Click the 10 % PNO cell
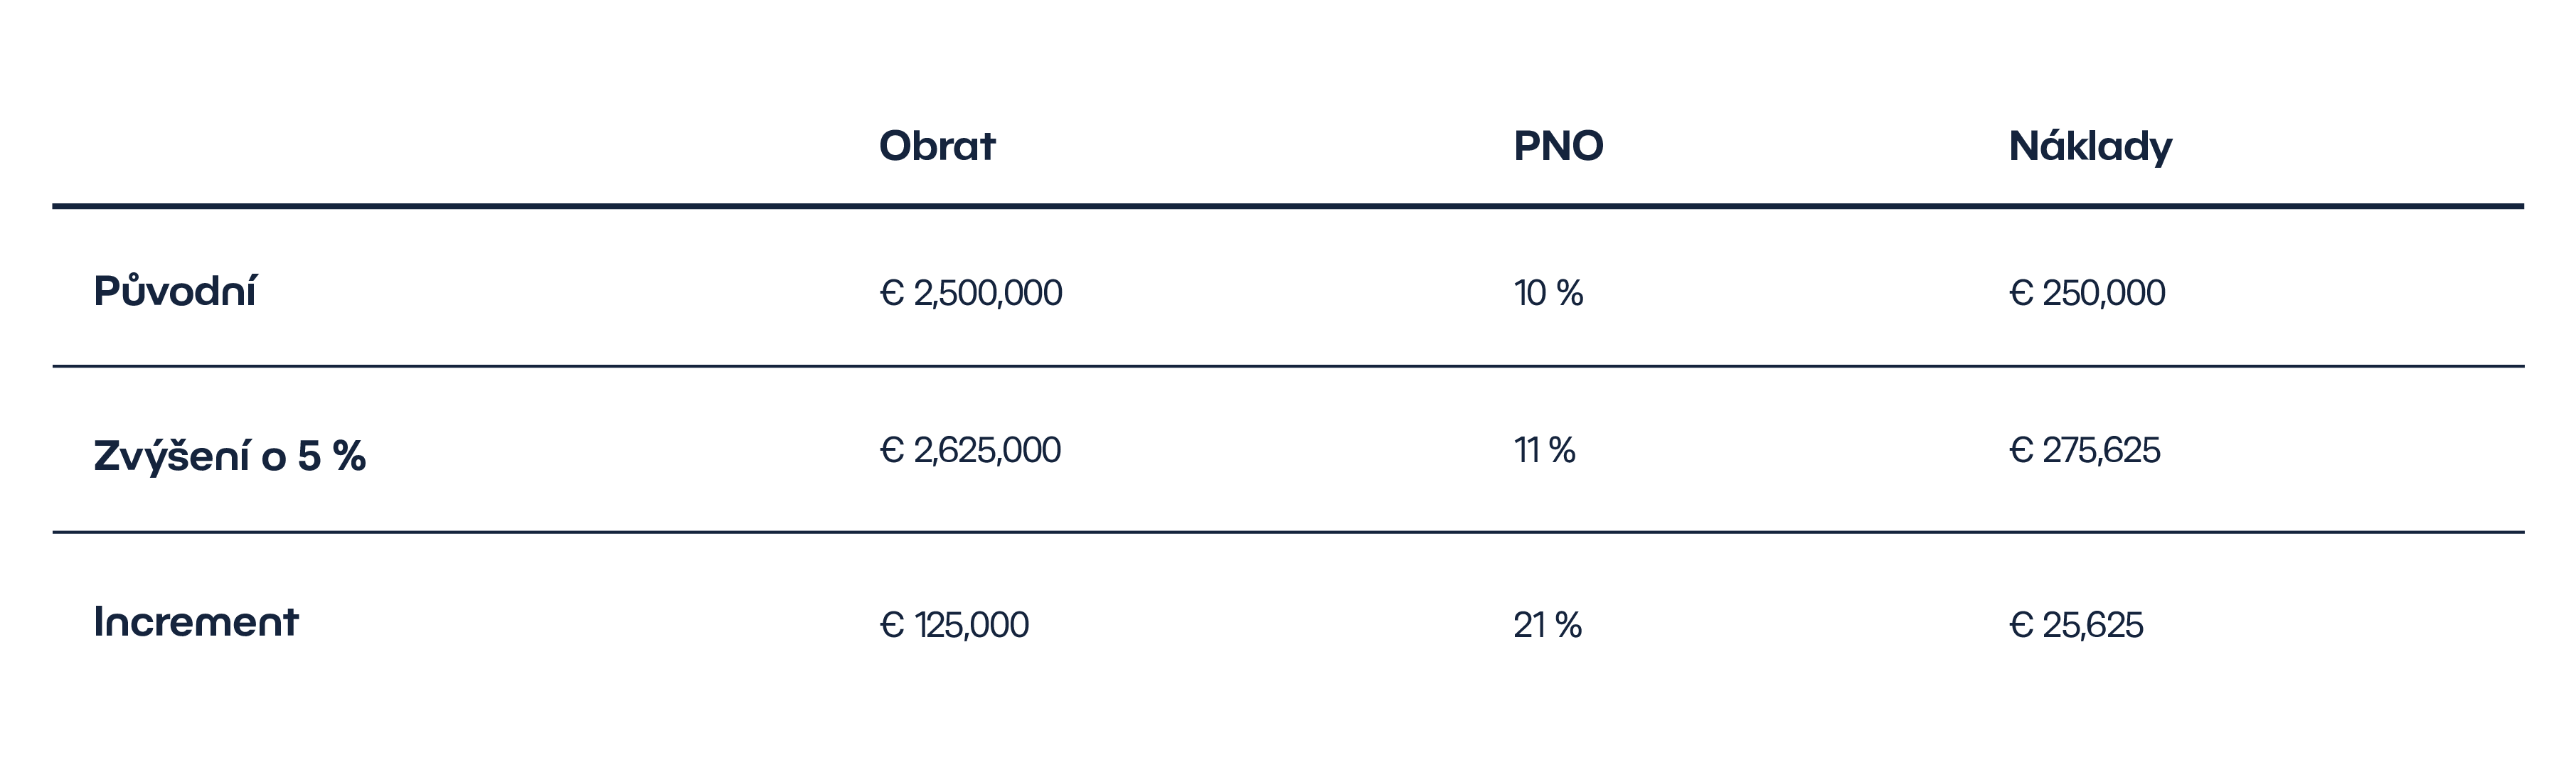This screenshot has width=2576, height=770. (1548, 293)
